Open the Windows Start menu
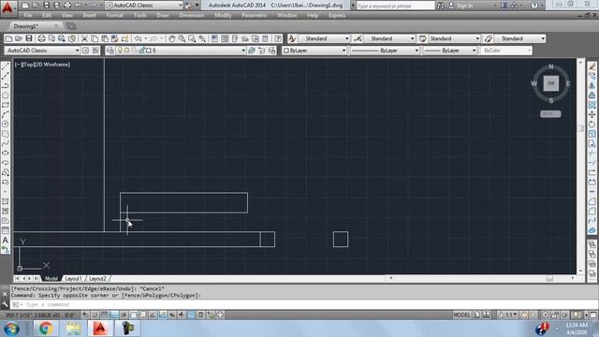This screenshot has height=337, width=599. pyautogui.click(x=12, y=329)
